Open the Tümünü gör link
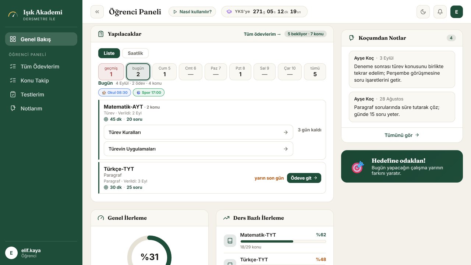This screenshot has height=265, width=471. pyautogui.click(x=402, y=135)
